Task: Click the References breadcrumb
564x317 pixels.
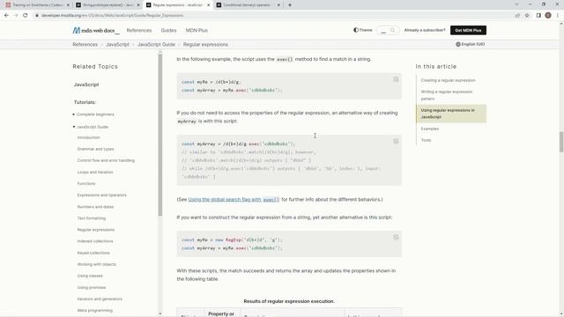Action: pos(85,45)
